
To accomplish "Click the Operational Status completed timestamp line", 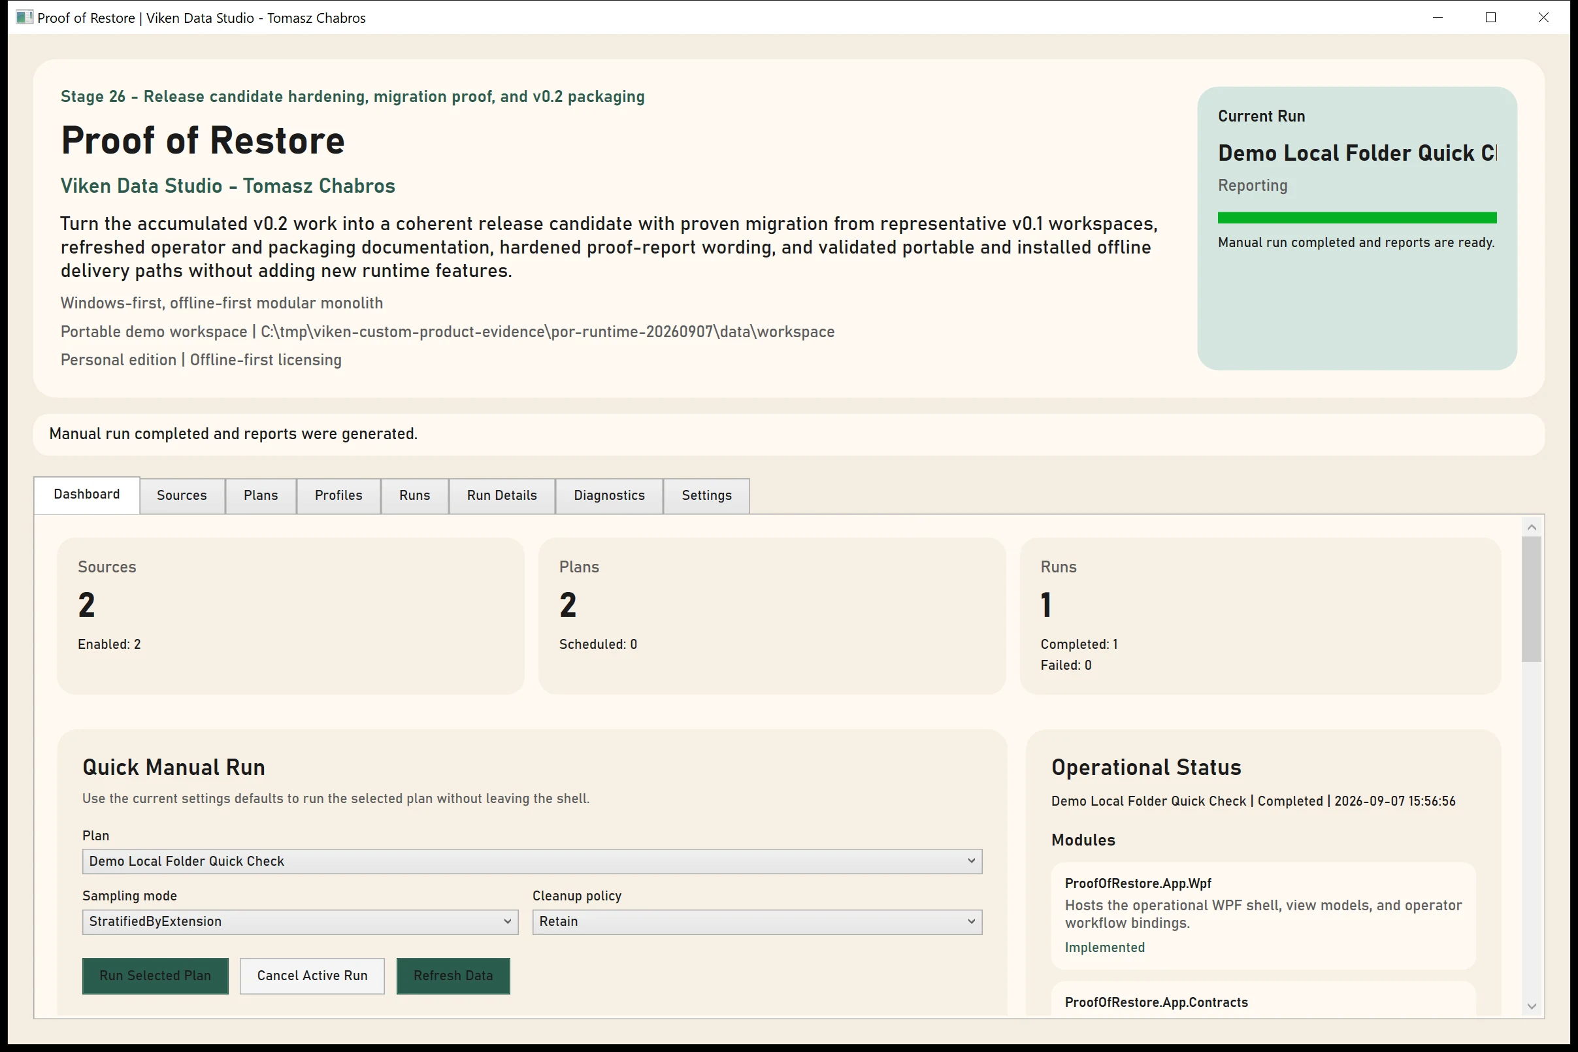I will click(1253, 801).
